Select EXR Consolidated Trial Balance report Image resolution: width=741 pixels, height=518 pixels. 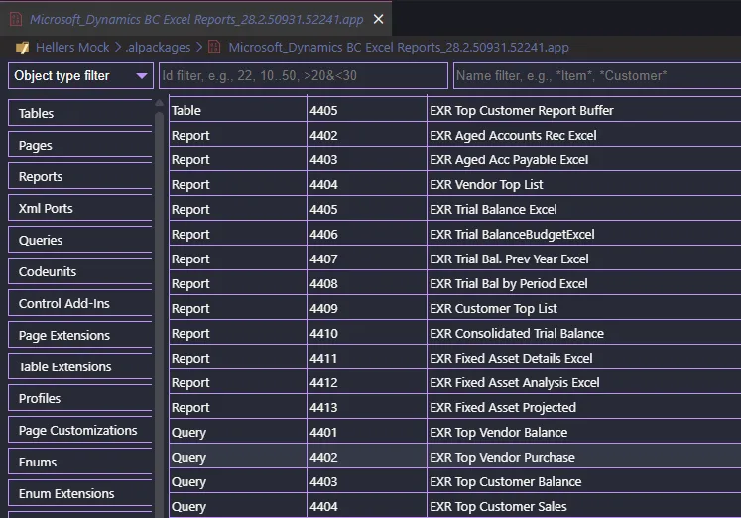coord(455,333)
